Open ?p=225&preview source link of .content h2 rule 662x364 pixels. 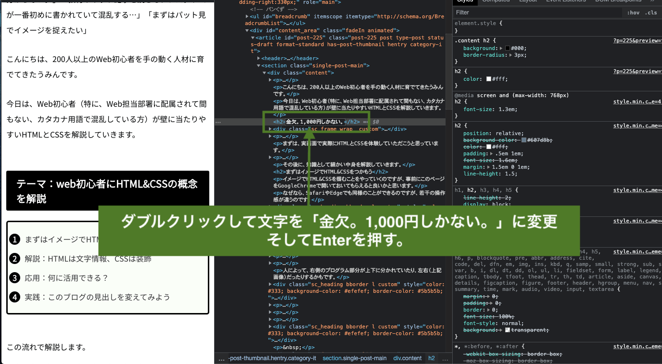coord(637,41)
